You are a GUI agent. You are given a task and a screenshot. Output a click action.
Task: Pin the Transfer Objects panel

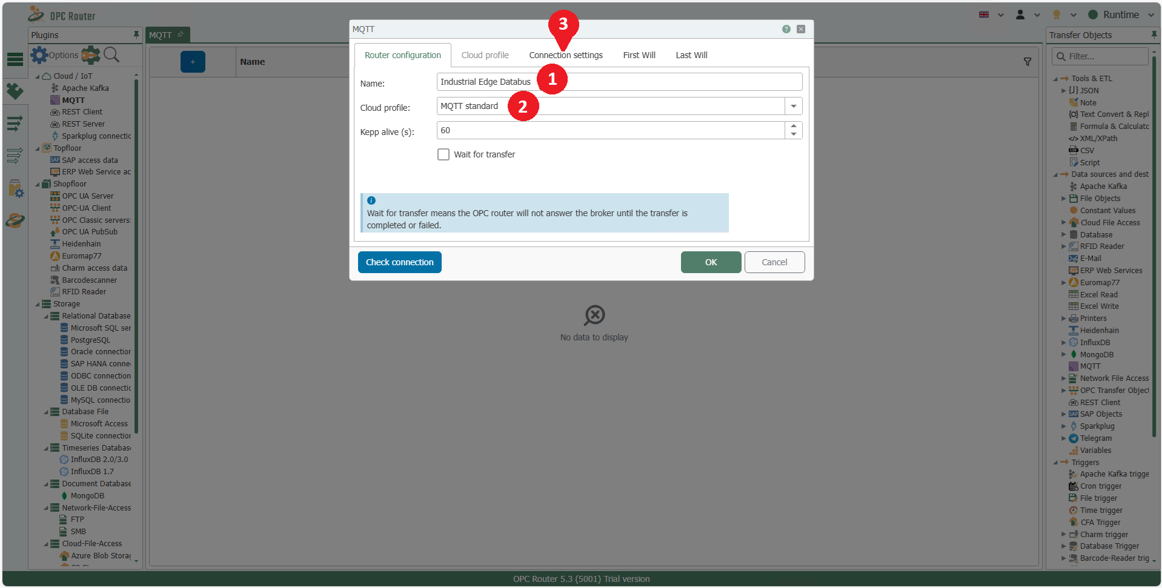point(1154,35)
